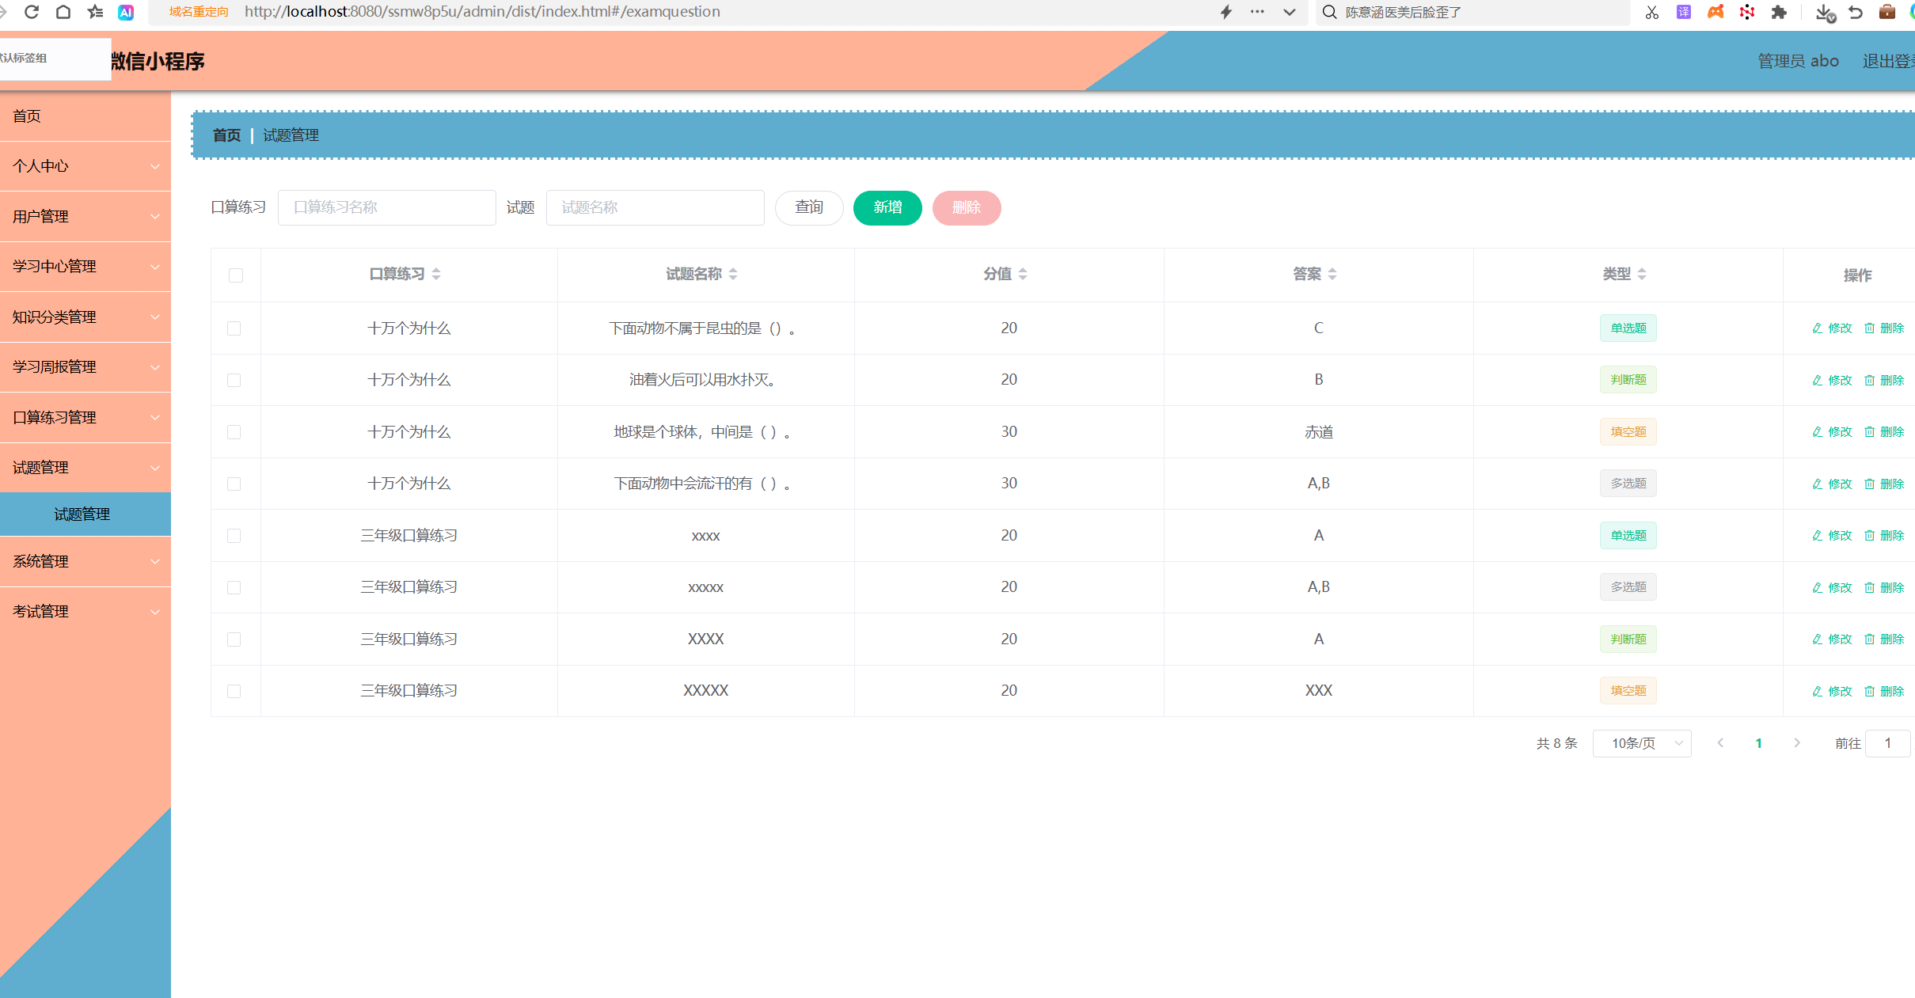Select checkbox for XXXXX 填空题 row

[x=234, y=691]
